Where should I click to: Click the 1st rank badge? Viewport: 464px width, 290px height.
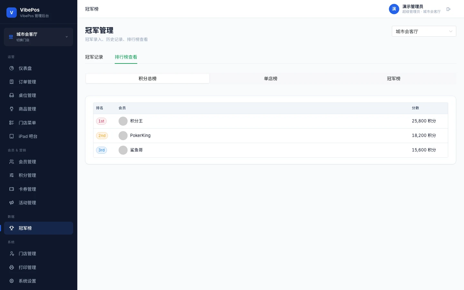[101, 121]
